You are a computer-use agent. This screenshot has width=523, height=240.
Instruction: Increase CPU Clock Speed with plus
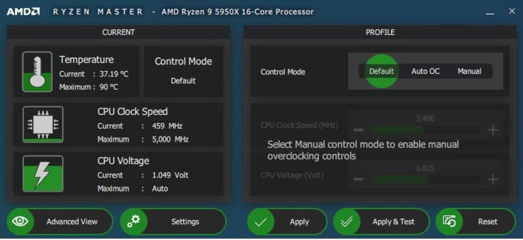pyautogui.click(x=493, y=130)
